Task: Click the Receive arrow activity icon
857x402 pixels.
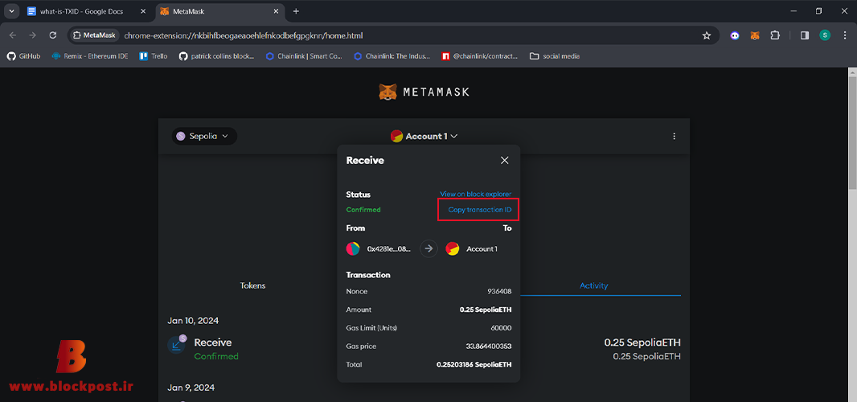Action: [176, 345]
